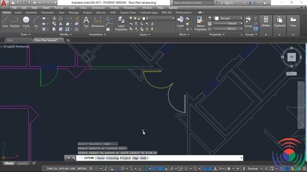
Task: Choose the Fence option in command line
Action: tap(101, 158)
